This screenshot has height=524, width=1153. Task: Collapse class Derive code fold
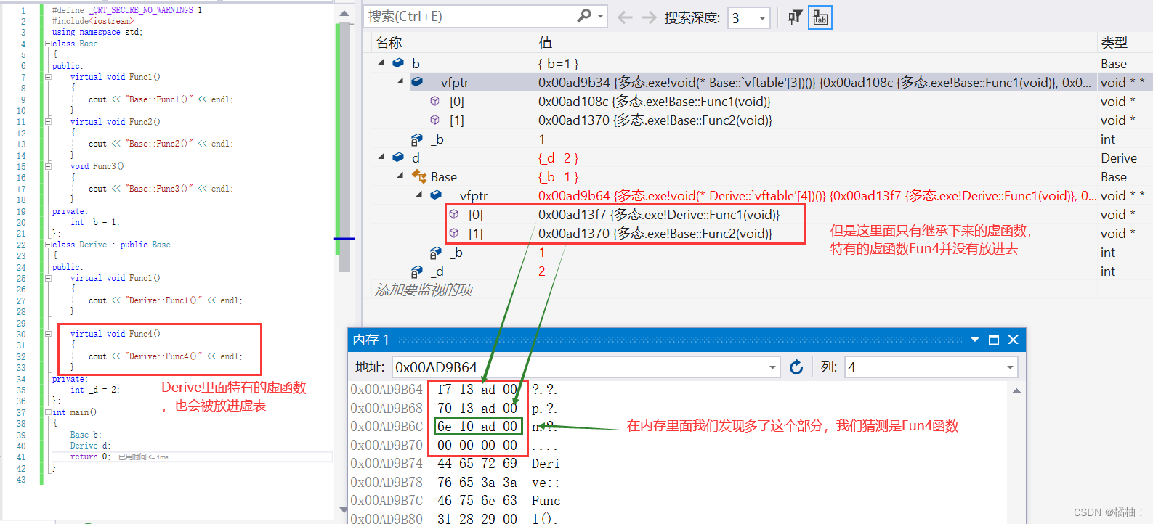tap(48, 245)
